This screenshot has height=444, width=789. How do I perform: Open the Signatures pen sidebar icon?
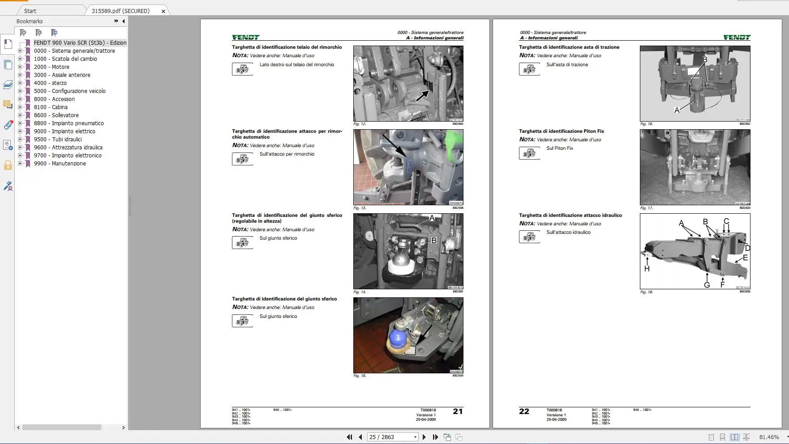click(x=8, y=186)
